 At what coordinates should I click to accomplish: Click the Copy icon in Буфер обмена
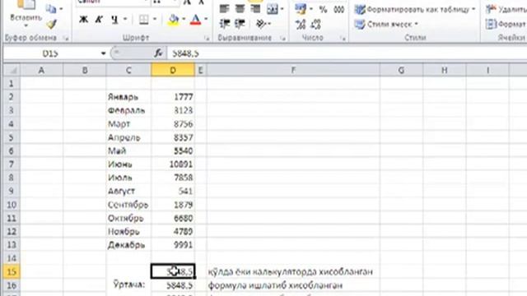point(51,9)
